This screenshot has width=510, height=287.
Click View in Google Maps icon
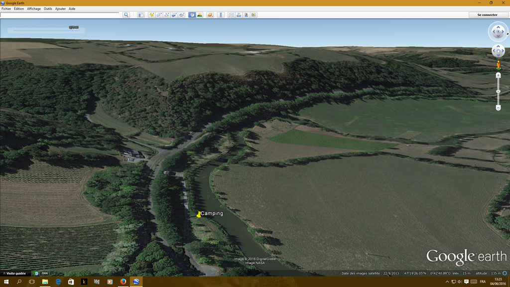[254, 15]
